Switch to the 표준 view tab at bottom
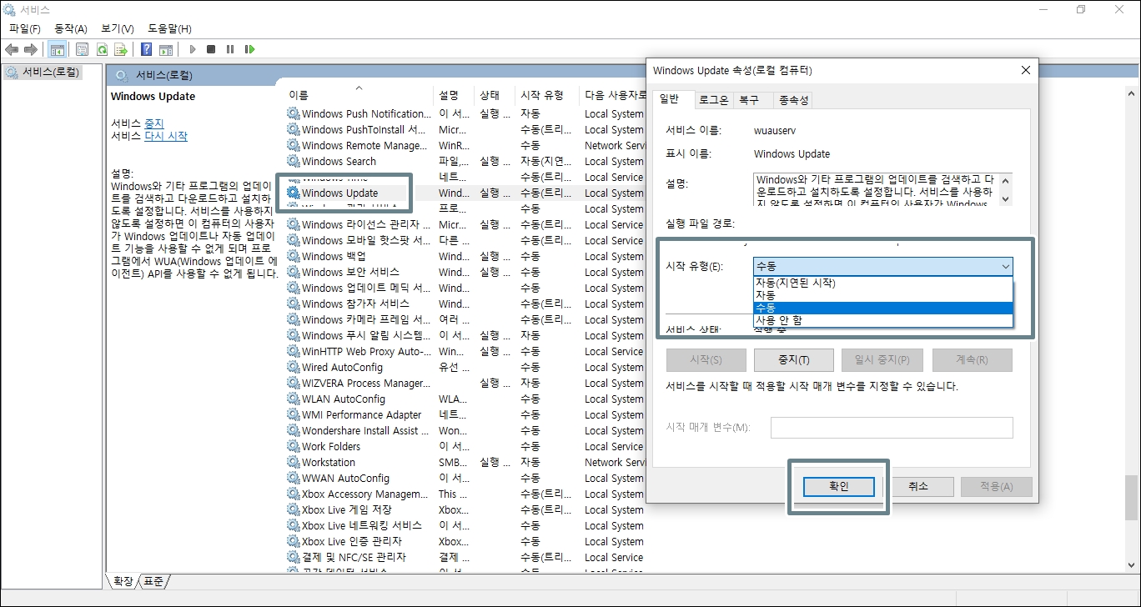The height and width of the screenshot is (607, 1141). click(x=153, y=580)
